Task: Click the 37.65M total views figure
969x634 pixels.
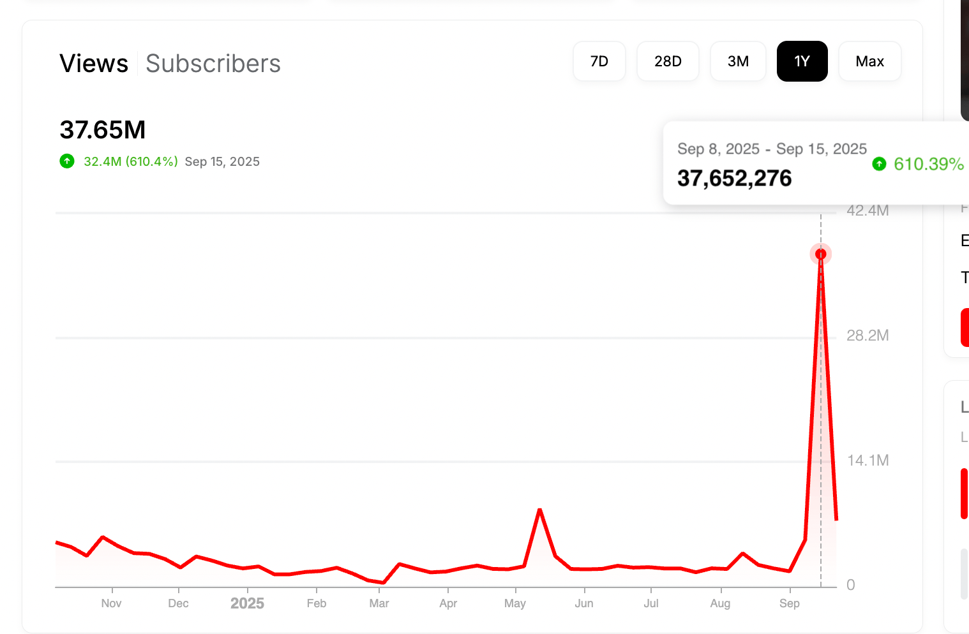Action: 103,130
